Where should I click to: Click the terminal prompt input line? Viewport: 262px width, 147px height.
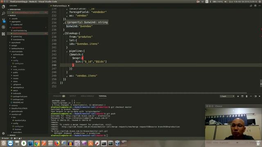pos(107,136)
